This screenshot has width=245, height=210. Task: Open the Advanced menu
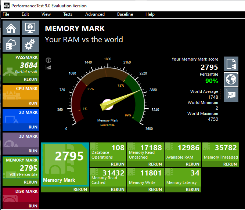(x=95, y=14)
